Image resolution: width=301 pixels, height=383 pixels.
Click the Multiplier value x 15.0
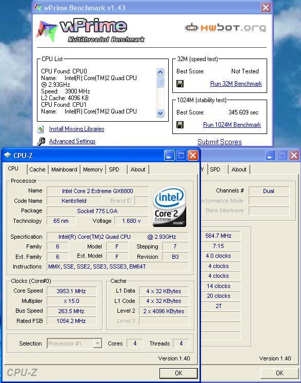[x=71, y=301]
